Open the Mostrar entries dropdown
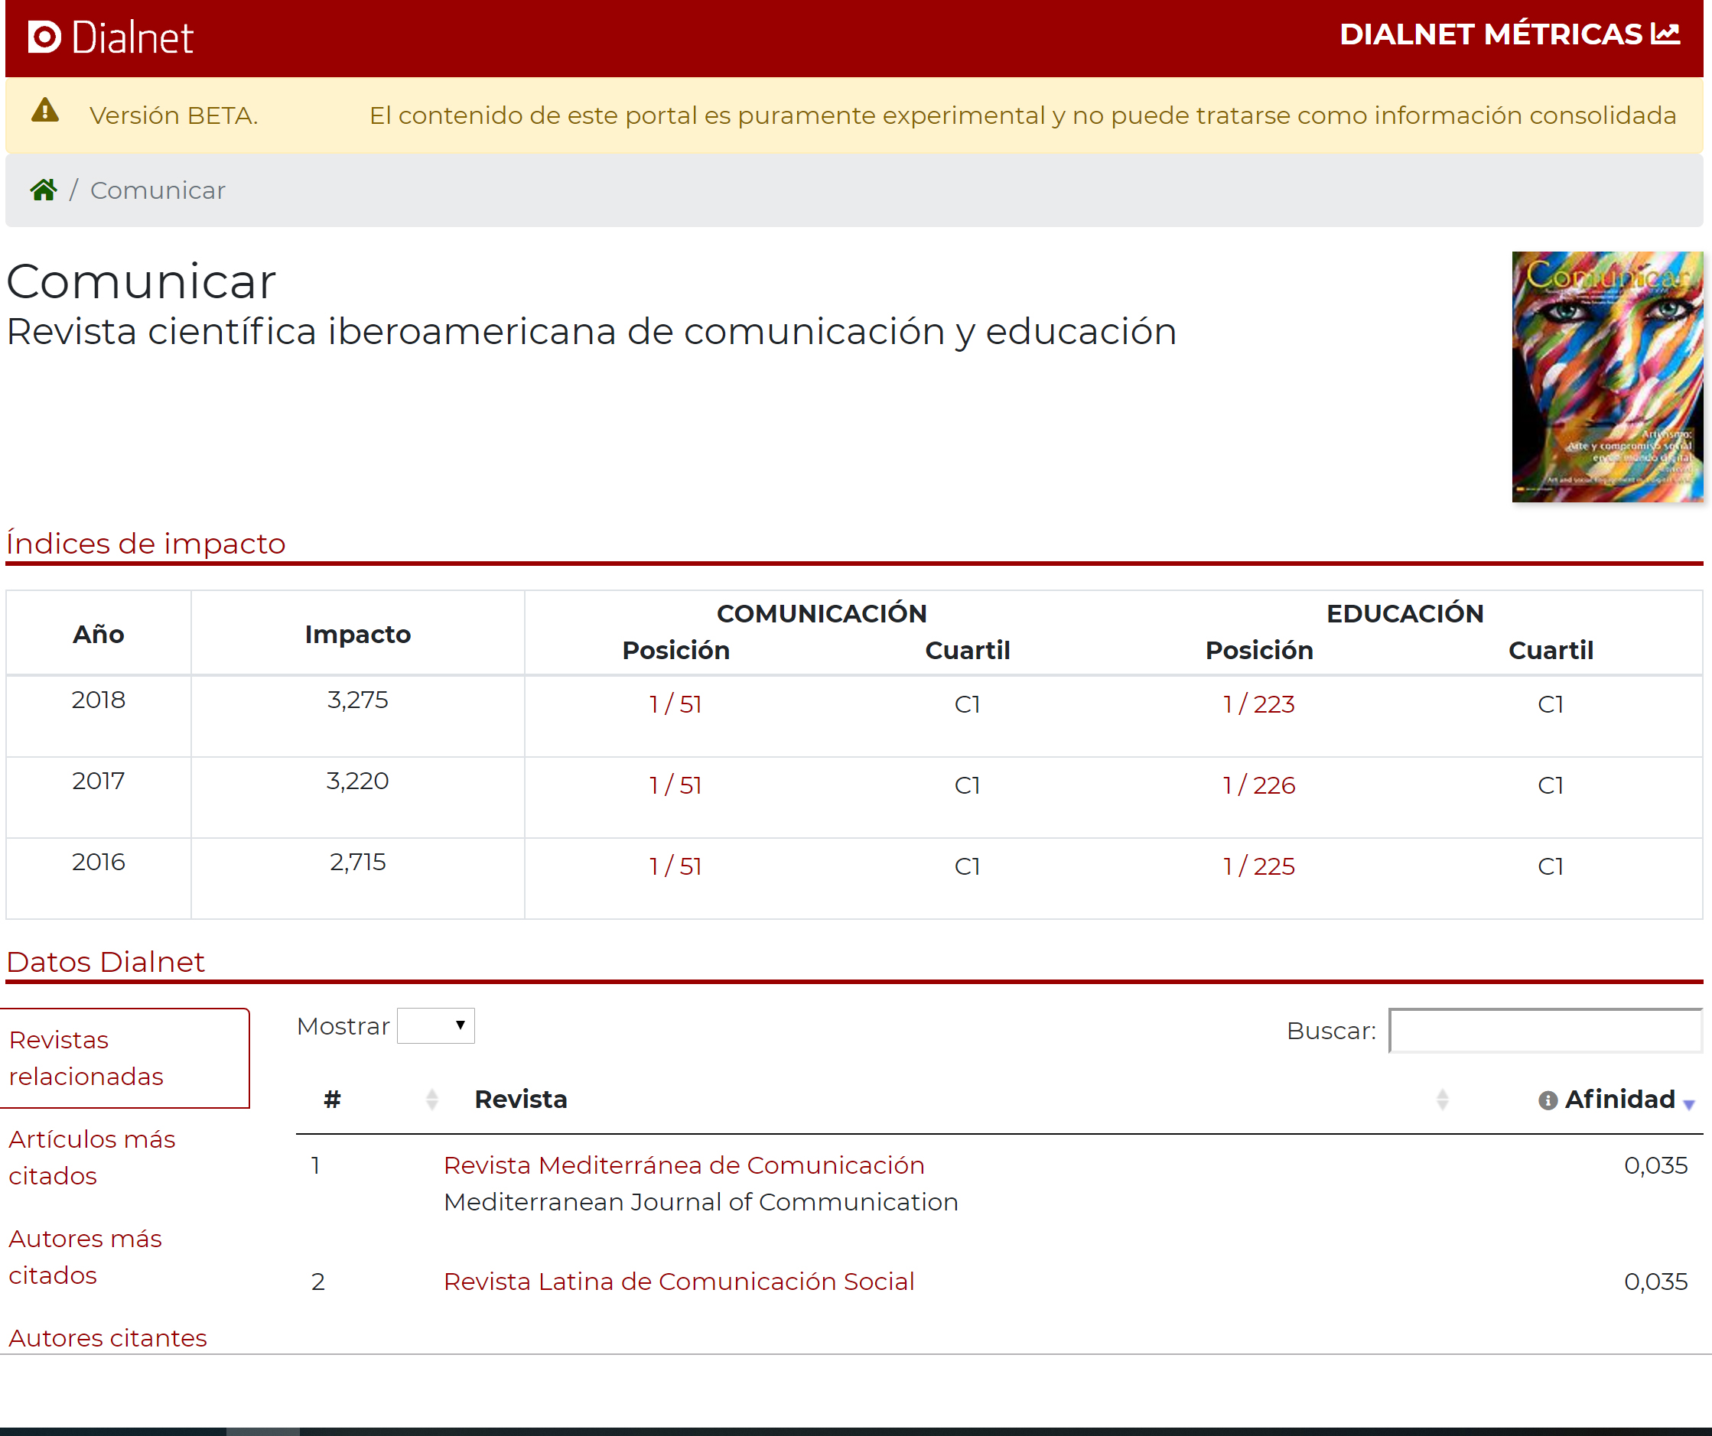The width and height of the screenshot is (1712, 1436). tap(435, 1025)
